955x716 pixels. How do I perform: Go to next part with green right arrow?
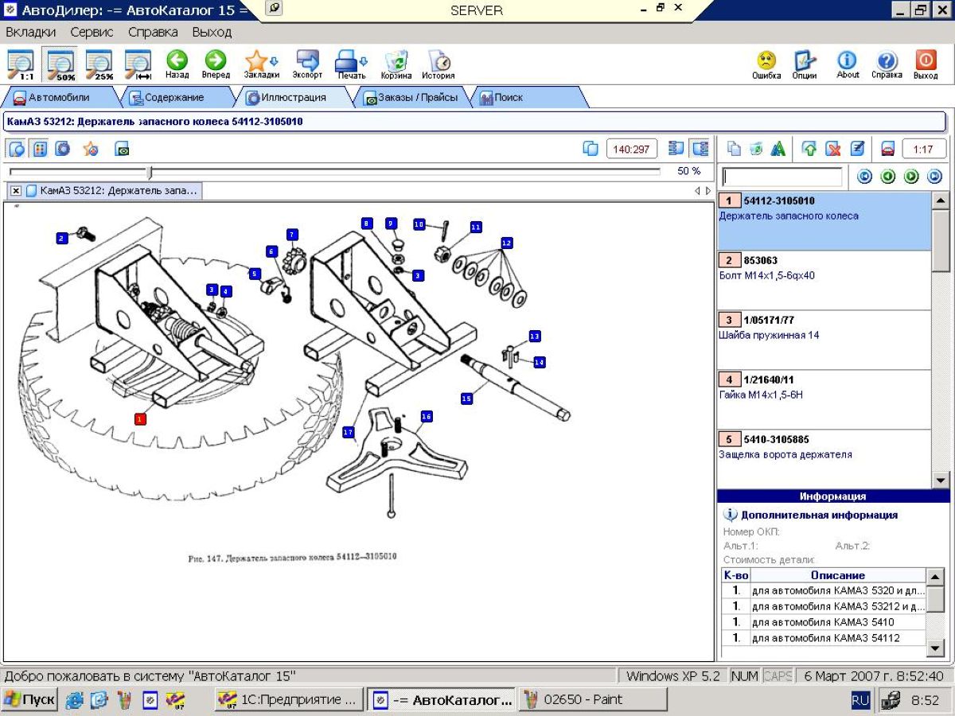pos(912,177)
